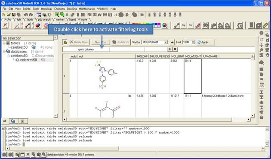Collapse the databases tree node
Image resolution: width=271 pixels, height=159 pixels.
[4, 52]
